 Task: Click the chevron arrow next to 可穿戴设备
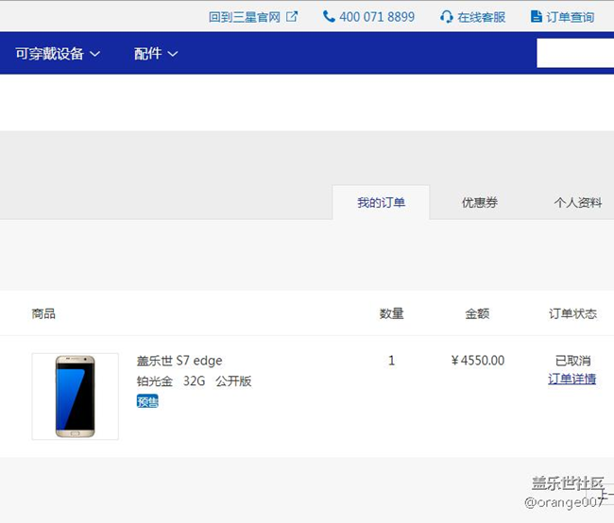point(94,54)
